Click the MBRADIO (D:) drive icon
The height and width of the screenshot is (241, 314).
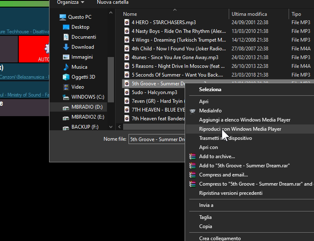66,107
